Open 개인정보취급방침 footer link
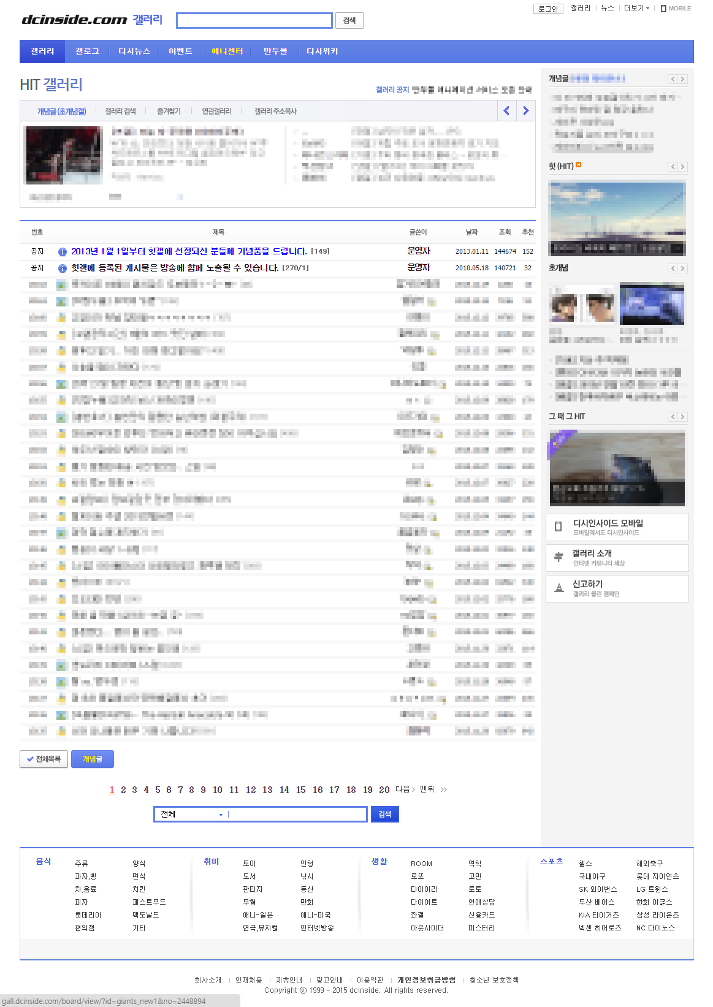The width and height of the screenshot is (713, 1007). click(427, 980)
